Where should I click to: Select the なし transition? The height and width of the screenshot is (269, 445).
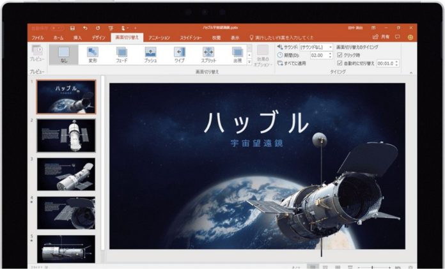coord(64,55)
